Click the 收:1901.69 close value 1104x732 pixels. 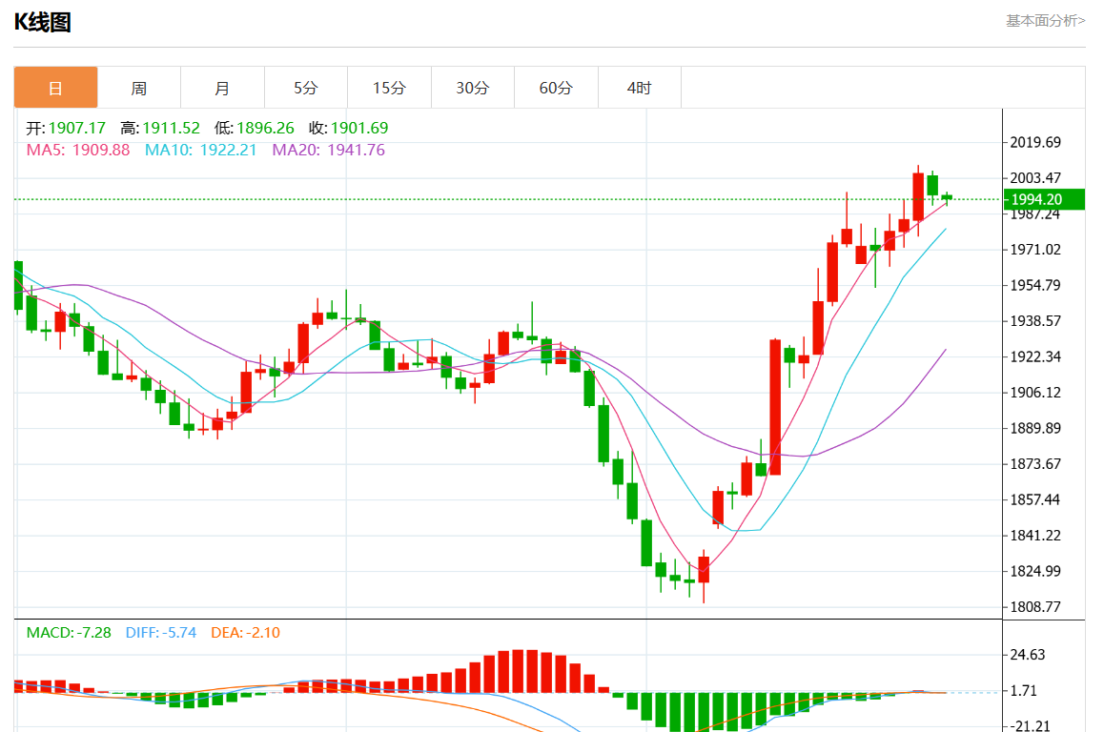(349, 128)
